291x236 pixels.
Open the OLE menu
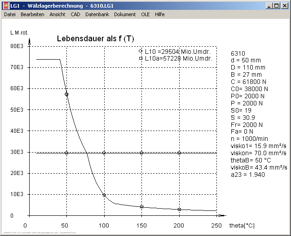click(x=145, y=14)
